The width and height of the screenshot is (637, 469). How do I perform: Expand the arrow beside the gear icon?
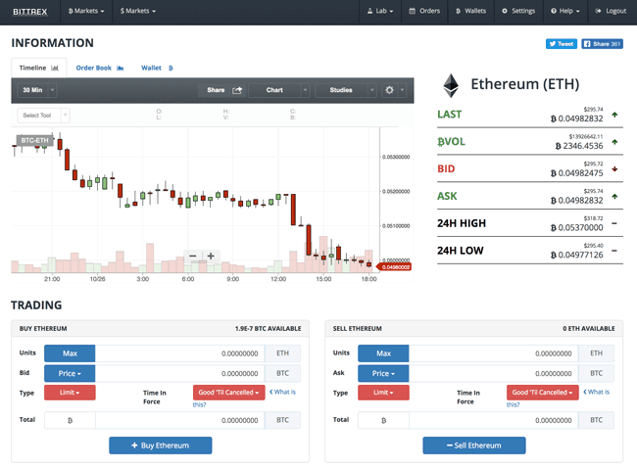402,90
